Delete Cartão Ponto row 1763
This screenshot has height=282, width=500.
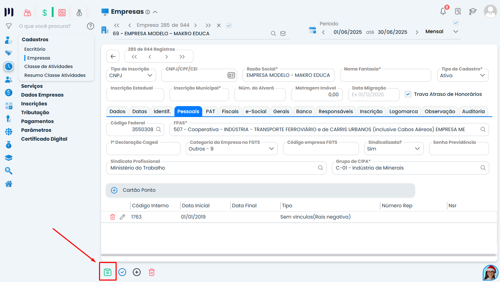[112, 217]
